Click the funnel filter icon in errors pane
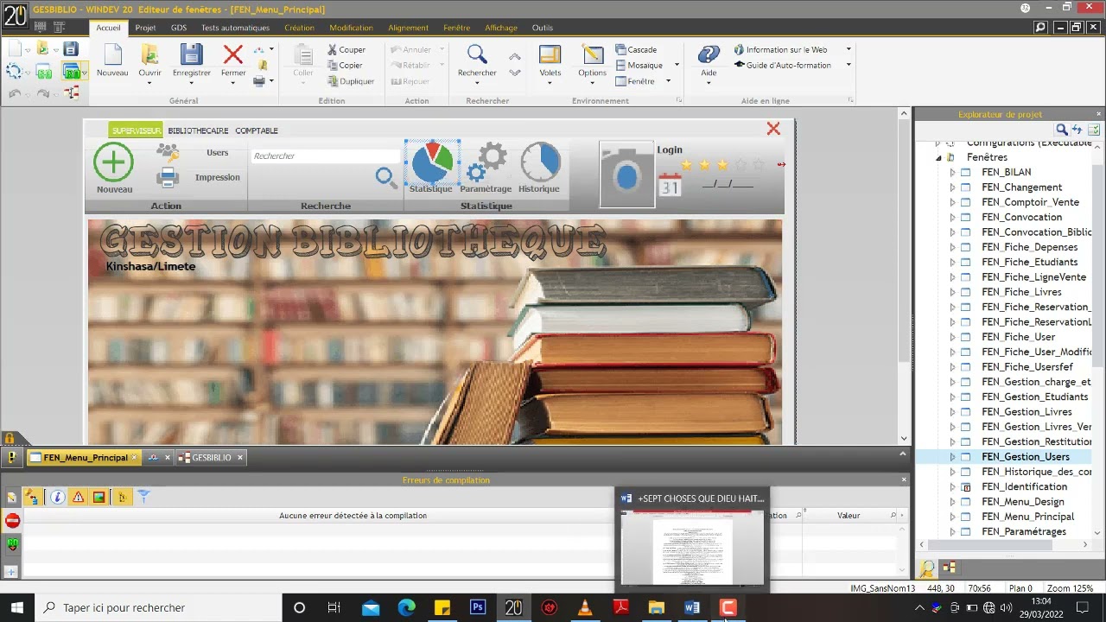Viewport: 1106px width, 622px height. pos(143,497)
